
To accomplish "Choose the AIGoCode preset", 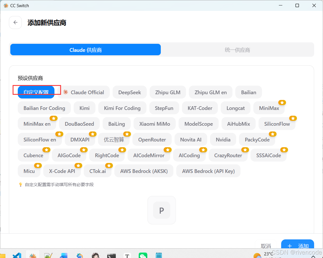I will pos(69,155).
